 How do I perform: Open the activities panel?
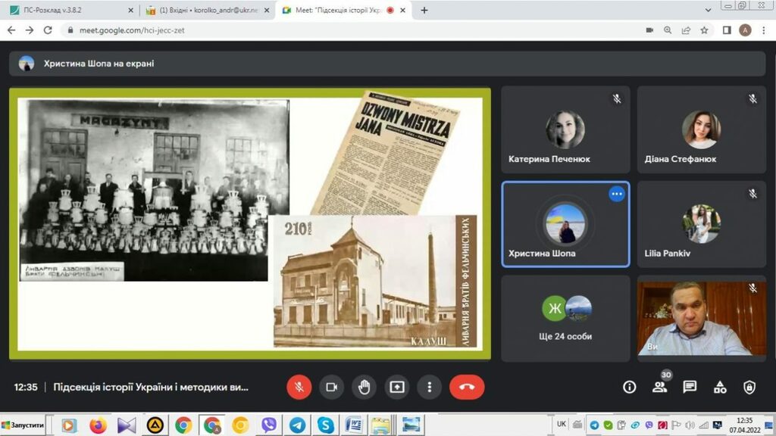[720, 387]
